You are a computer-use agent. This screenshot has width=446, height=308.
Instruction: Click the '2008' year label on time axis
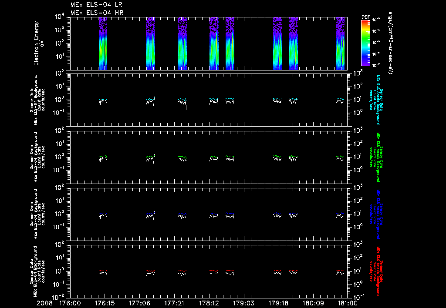[45, 303]
